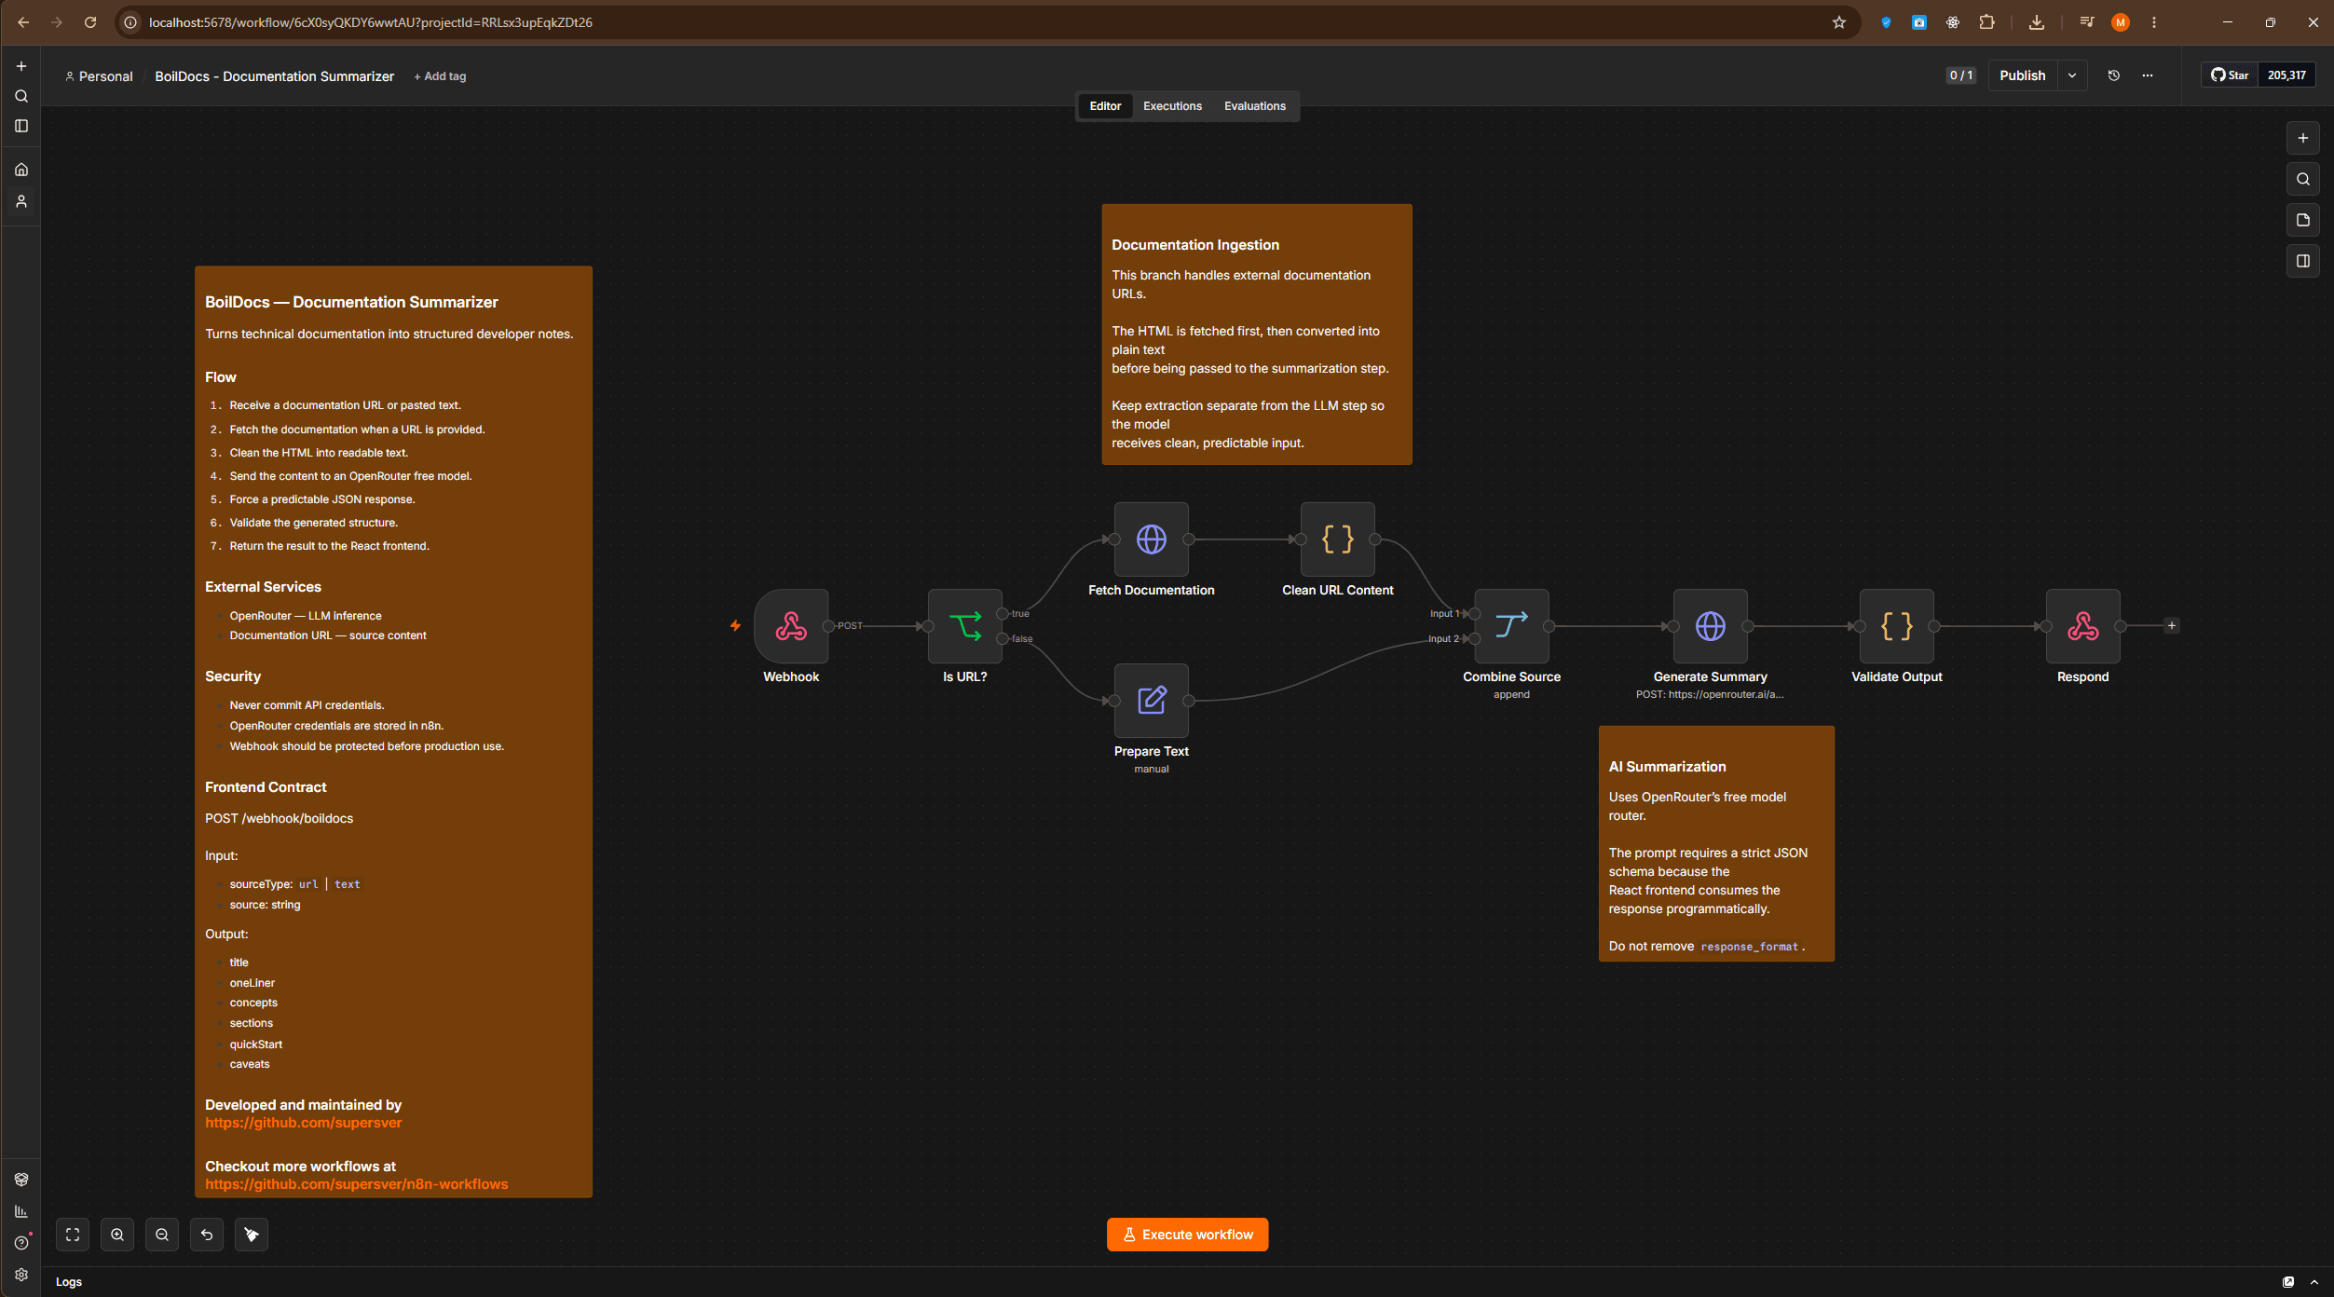Open the Generate Summary HTTP node
This screenshot has width=2334, height=1297.
(x=1711, y=626)
